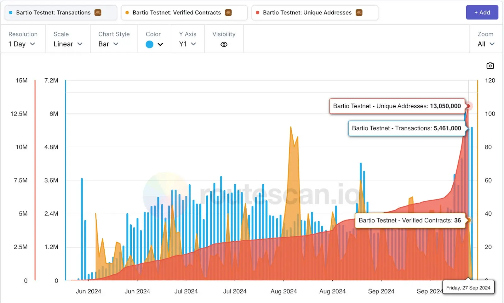This screenshot has width=504, height=303.
Task: Click the Friday, 27 Sep 2024 date label
Action: pyautogui.click(x=468, y=288)
